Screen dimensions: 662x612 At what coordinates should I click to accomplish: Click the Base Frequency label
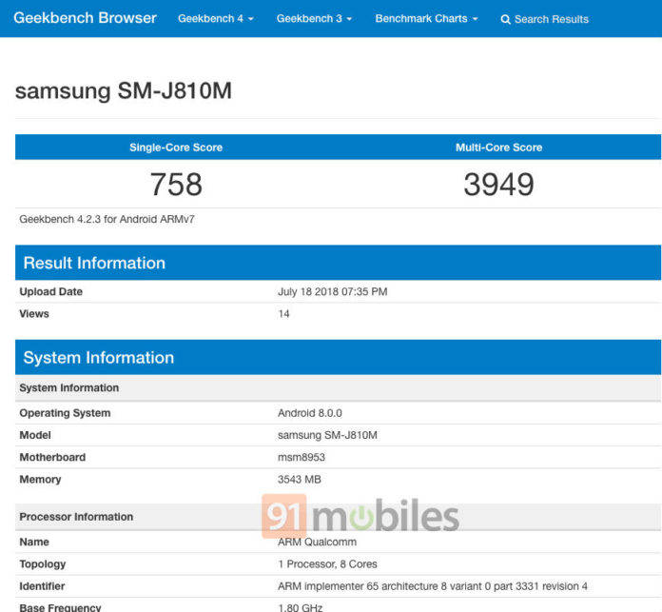pos(60,607)
